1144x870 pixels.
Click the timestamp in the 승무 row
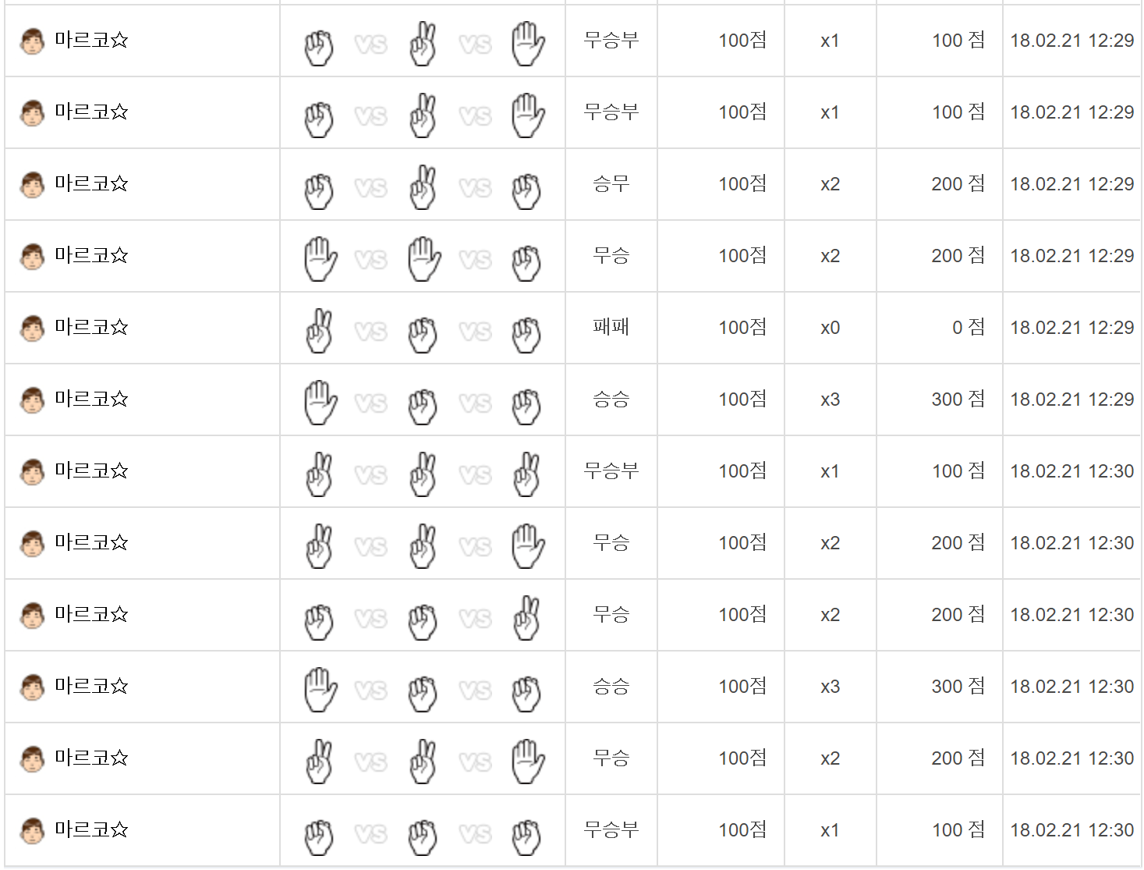tap(1071, 184)
